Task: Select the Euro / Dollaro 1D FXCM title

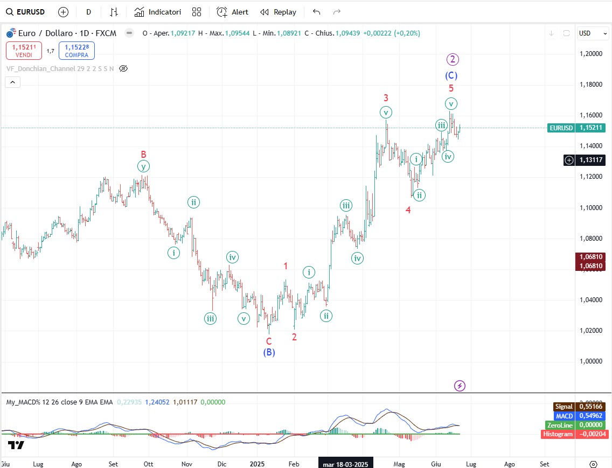Action: tap(67, 33)
